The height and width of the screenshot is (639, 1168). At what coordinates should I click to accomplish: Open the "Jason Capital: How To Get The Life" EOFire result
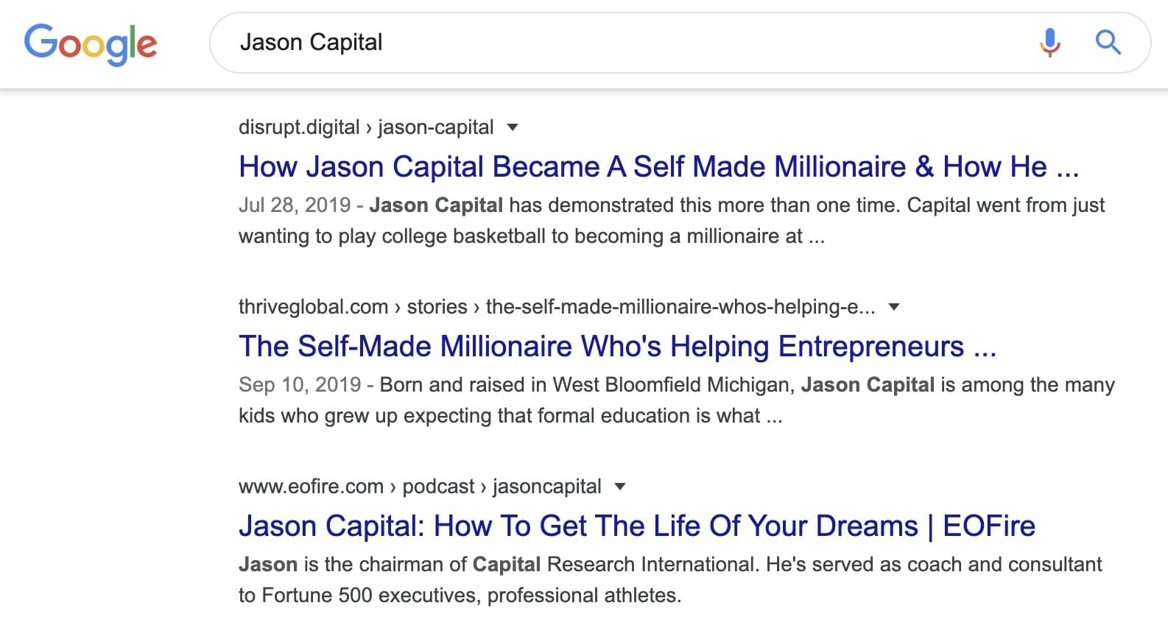click(x=636, y=526)
